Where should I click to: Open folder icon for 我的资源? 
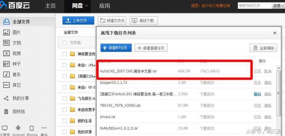point(73,132)
